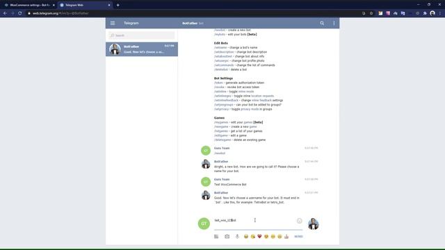Open the chat options three-dot menu
The image size is (445, 250).
[334, 23]
